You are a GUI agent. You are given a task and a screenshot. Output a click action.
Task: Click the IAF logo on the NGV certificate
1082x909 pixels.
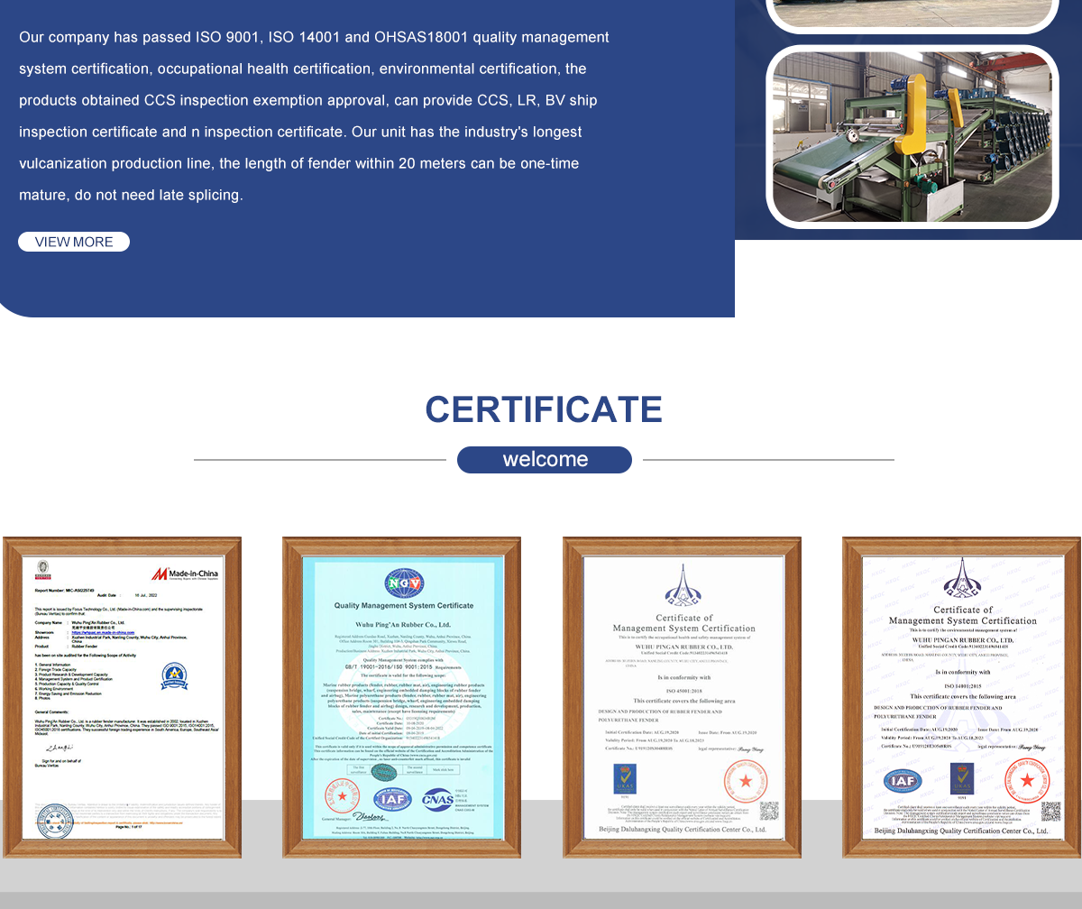392,798
